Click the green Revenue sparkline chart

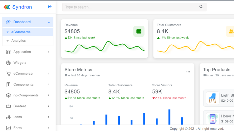click(x=104, y=47)
